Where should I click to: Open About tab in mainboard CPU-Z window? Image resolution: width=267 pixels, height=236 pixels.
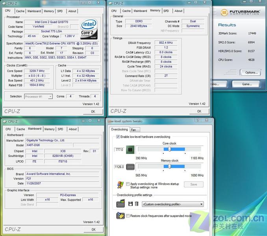tap(73, 129)
